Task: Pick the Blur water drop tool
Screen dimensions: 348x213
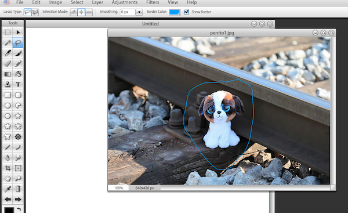Action: [x=8, y=158]
